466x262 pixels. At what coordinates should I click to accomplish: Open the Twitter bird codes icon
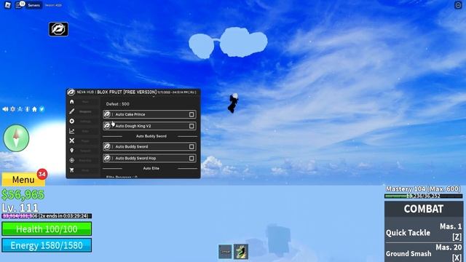point(42,109)
